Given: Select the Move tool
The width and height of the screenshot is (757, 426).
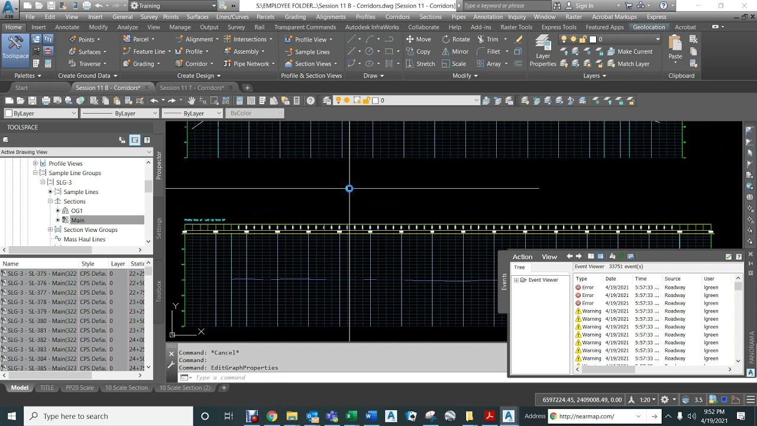Looking at the screenshot, I should pos(418,39).
